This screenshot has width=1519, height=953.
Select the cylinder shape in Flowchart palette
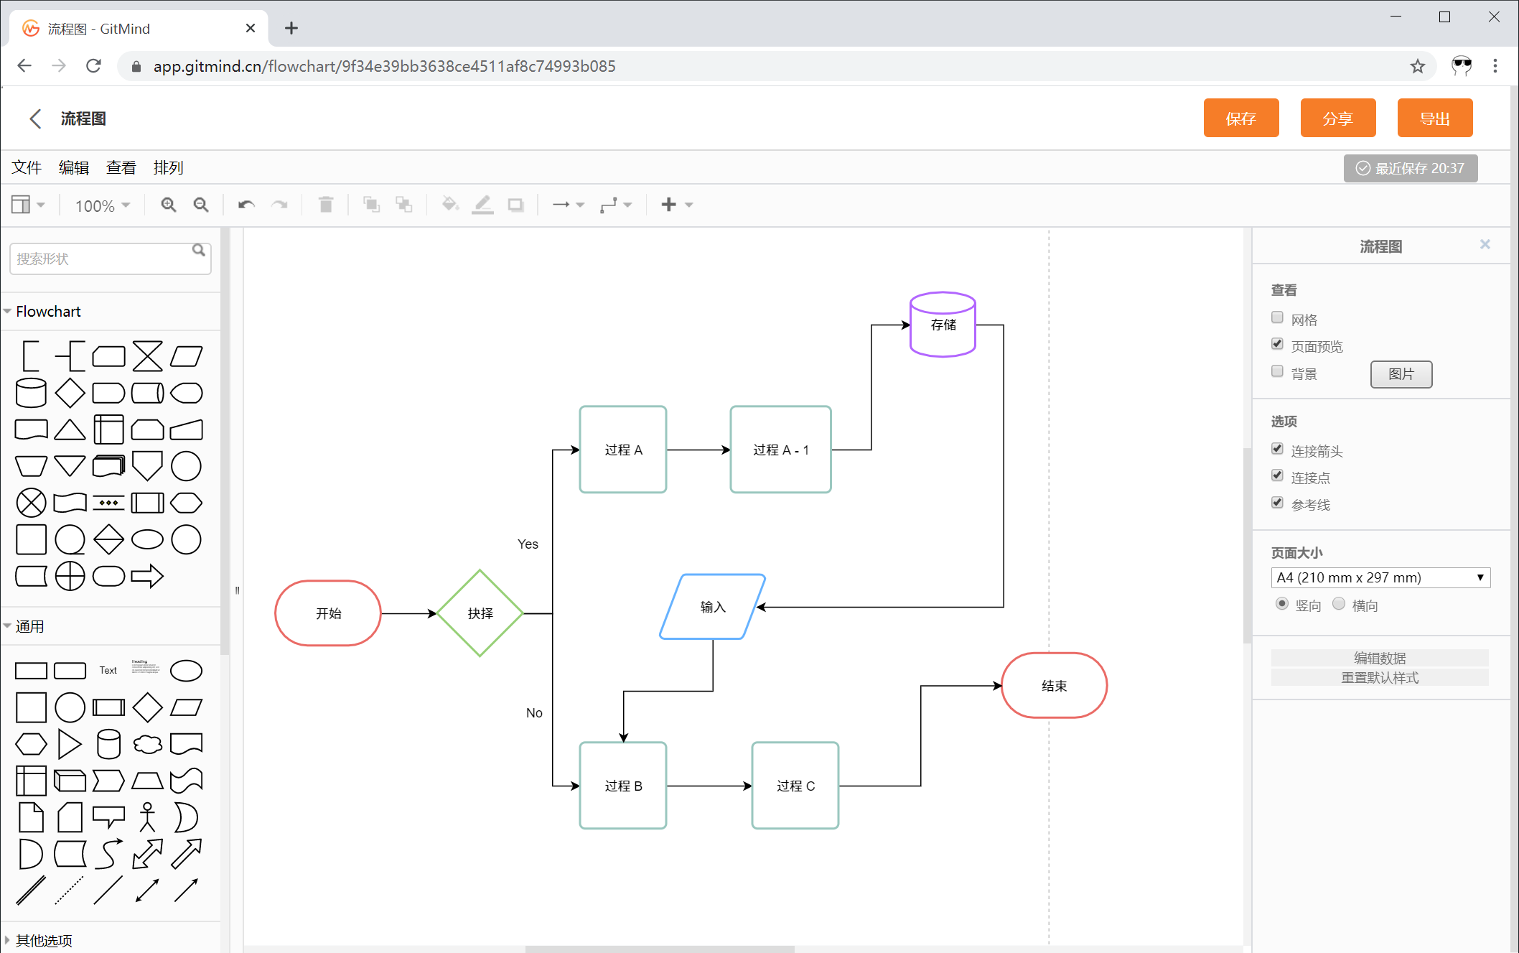coord(31,393)
